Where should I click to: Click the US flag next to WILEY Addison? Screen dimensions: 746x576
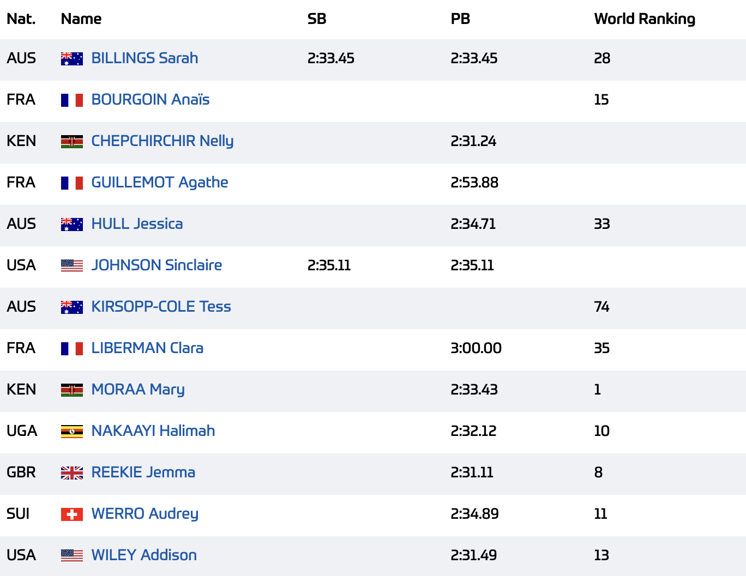72,556
